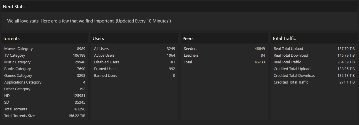This screenshot has width=359, height=125.
Task: Click the Total Traffic panel header
Action: click(284, 39)
